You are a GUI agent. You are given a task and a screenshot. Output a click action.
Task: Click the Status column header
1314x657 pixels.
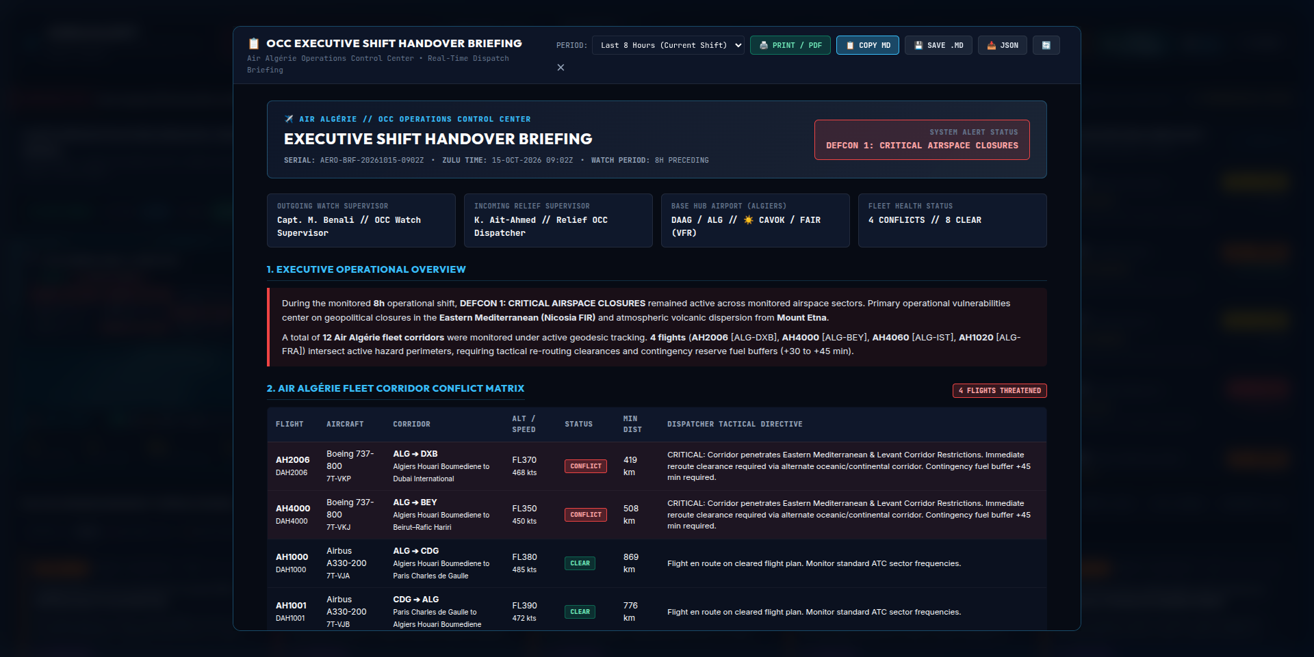coord(579,425)
